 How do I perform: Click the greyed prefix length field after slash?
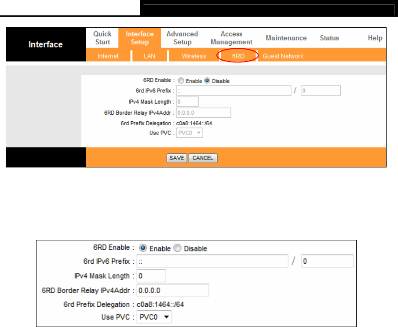pos(321,91)
